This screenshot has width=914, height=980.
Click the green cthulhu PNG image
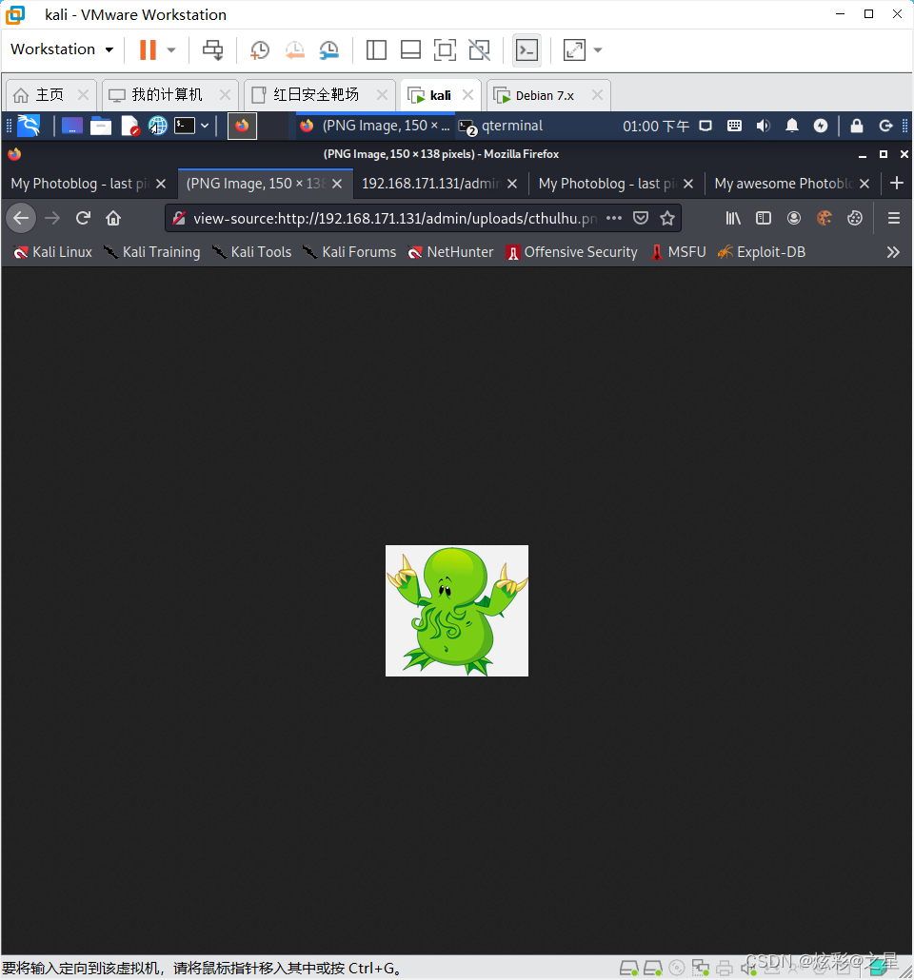(457, 611)
